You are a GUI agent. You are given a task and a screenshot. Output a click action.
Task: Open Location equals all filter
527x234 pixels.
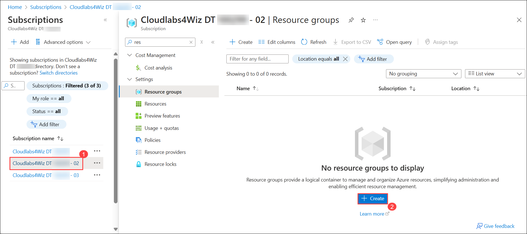318,59
